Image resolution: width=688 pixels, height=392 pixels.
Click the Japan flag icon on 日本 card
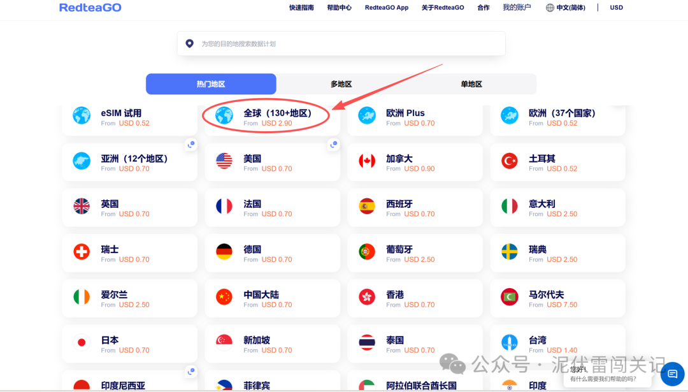click(82, 343)
